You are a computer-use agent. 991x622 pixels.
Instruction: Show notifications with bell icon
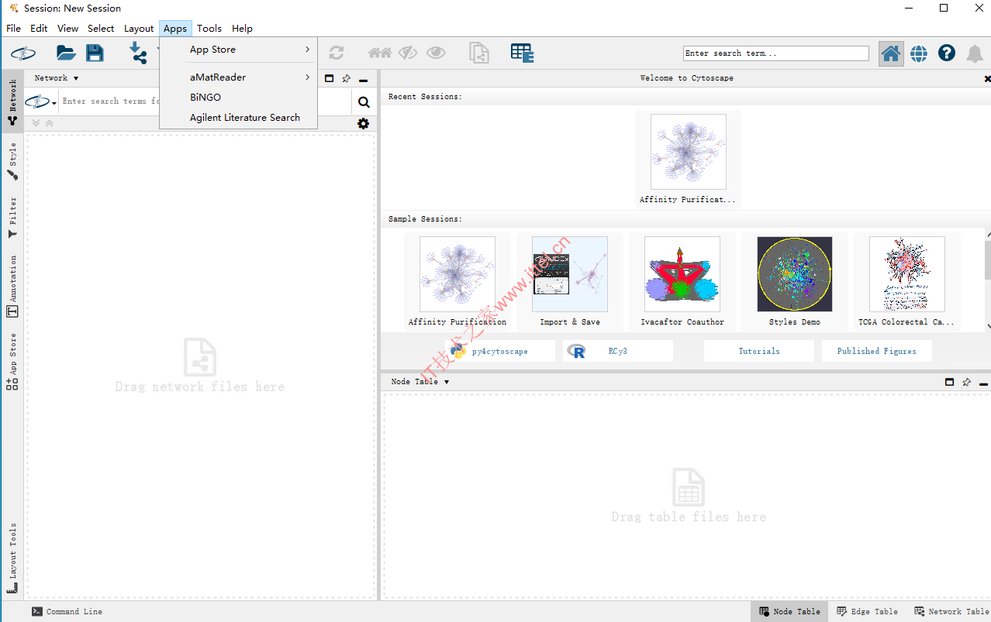[975, 53]
